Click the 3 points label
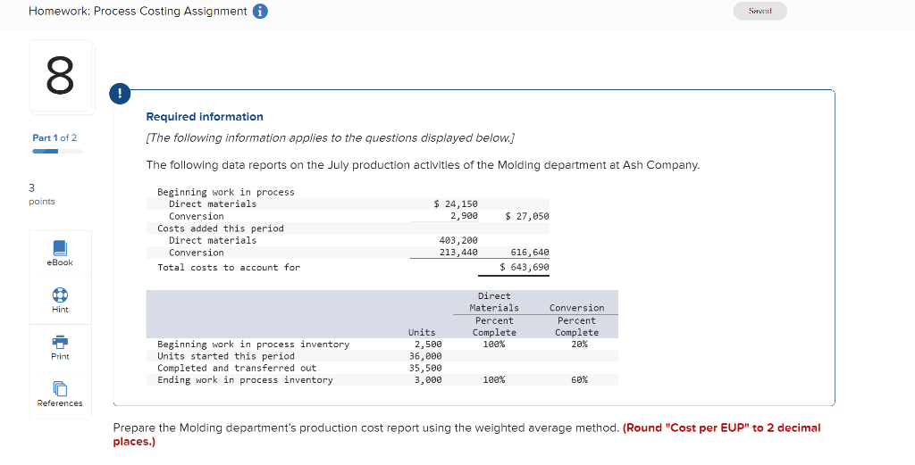This screenshot has height=465, width=915. pos(41,194)
